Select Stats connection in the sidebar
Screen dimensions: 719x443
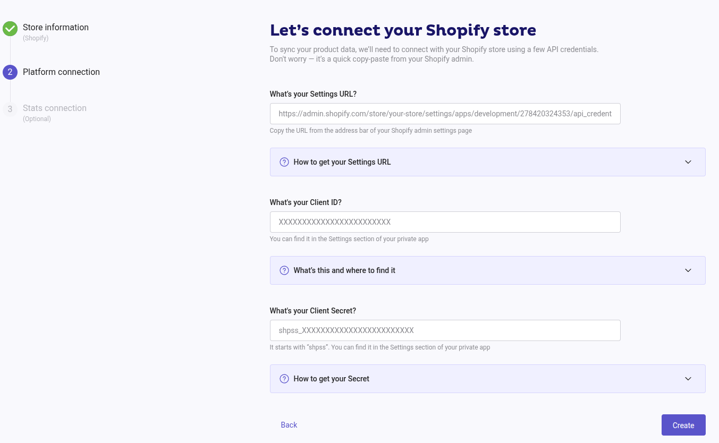pos(55,108)
